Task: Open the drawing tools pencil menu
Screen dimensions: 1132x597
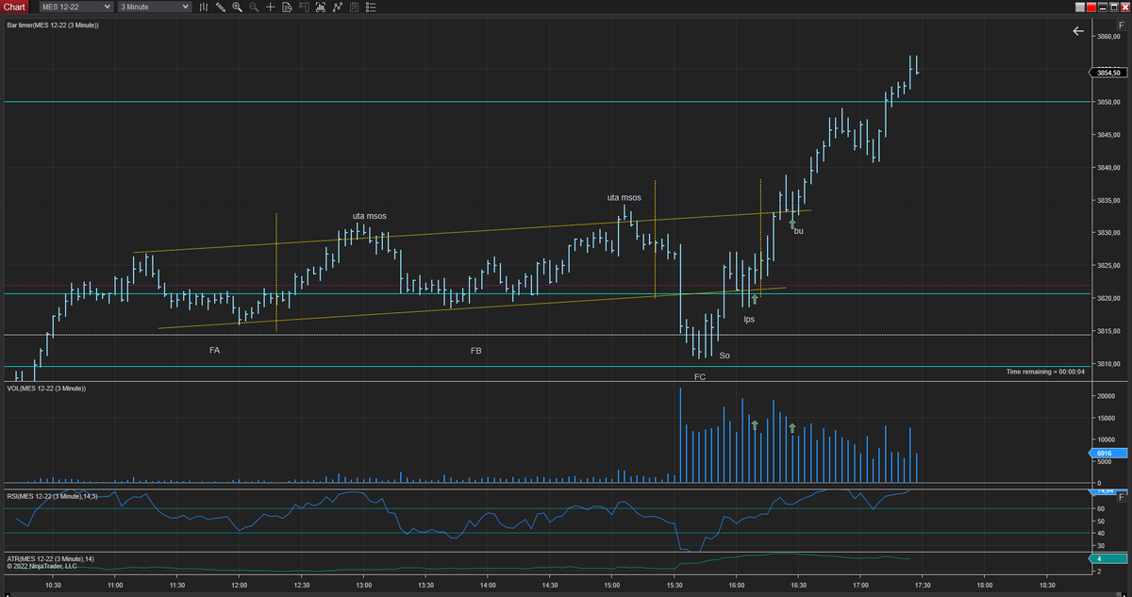Action: (221, 7)
